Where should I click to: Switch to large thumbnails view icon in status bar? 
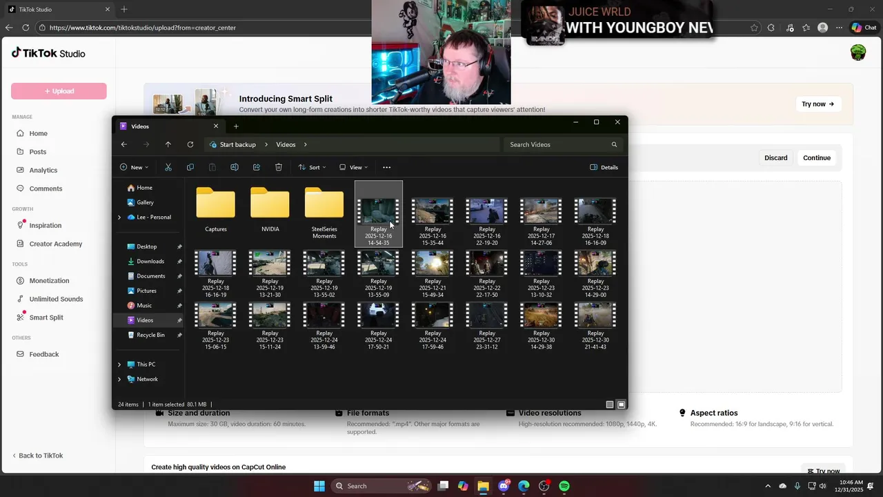622,405
